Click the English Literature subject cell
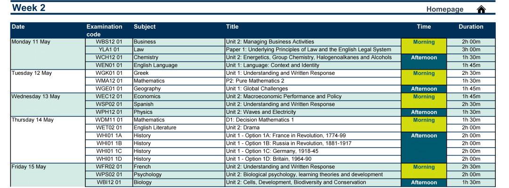 [x=155, y=127]
